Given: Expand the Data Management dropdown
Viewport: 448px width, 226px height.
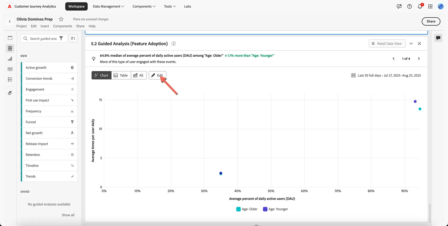Looking at the screenshot, I should (108, 6).
